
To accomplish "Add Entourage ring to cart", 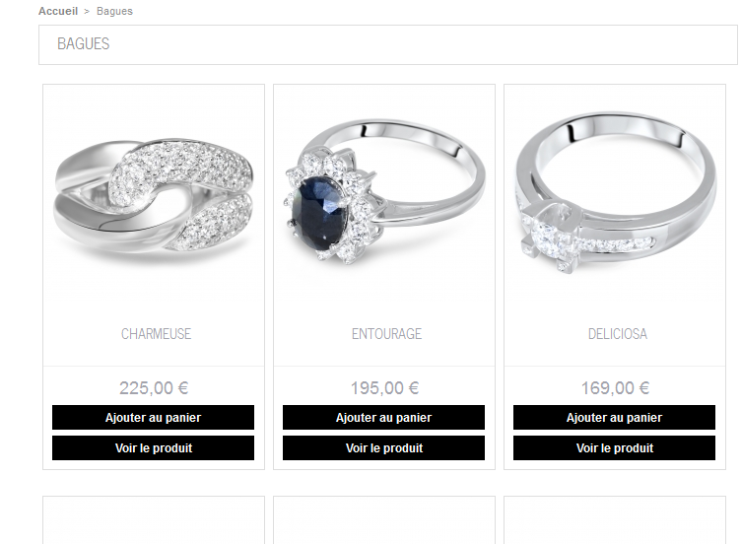I will coord(383,417).
